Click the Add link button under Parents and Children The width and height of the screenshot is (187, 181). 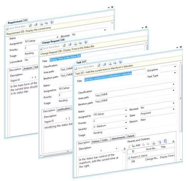[136, 146]
